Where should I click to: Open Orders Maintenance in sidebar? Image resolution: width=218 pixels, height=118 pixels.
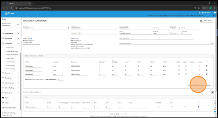[12, 55]
